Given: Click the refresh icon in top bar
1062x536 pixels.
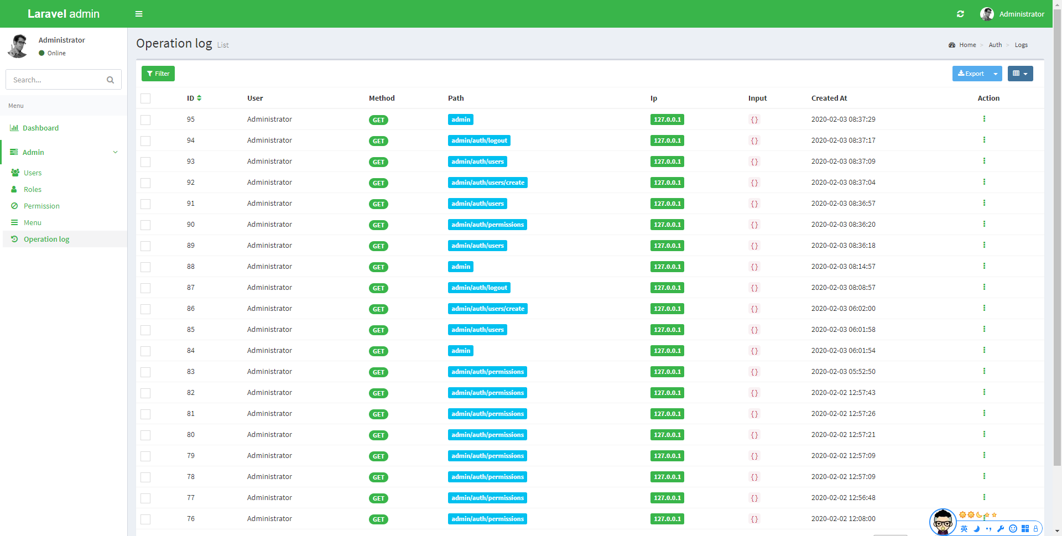Looking at the screenshot, I should pos(960,14).
